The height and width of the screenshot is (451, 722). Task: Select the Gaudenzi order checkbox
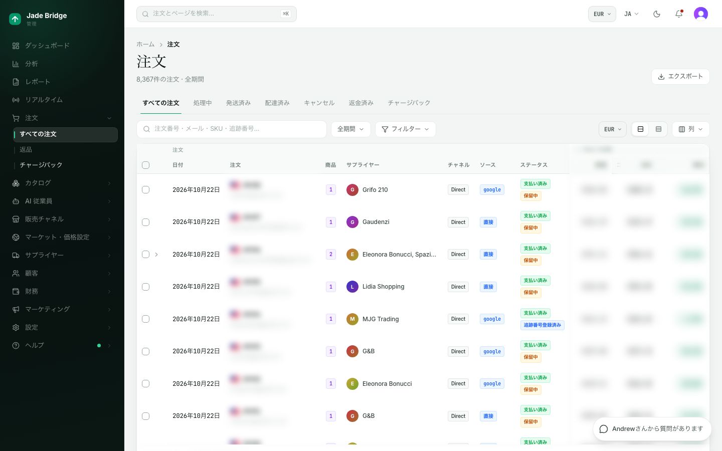click(x=146, y=222)
